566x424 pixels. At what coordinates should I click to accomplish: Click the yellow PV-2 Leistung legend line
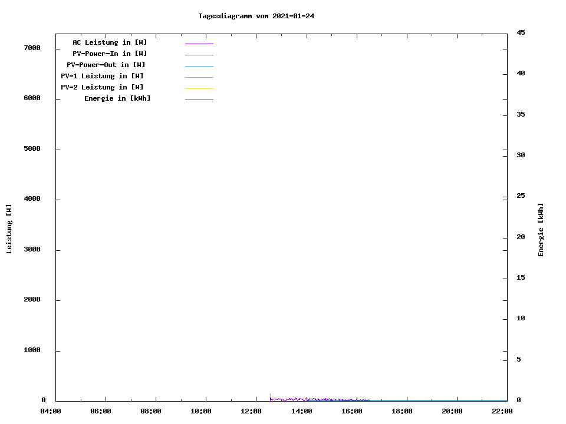tap(199, 88)
